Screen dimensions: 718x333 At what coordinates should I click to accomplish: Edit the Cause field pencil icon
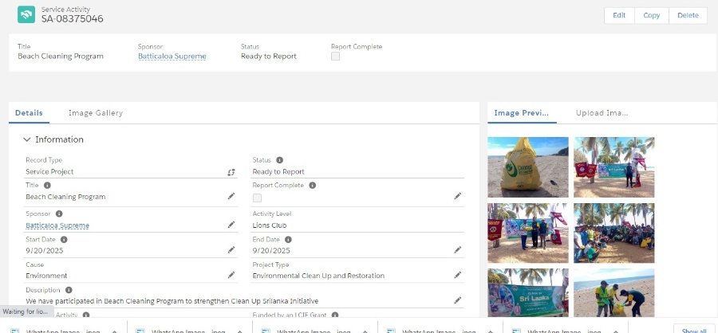[x=231, y=275]
